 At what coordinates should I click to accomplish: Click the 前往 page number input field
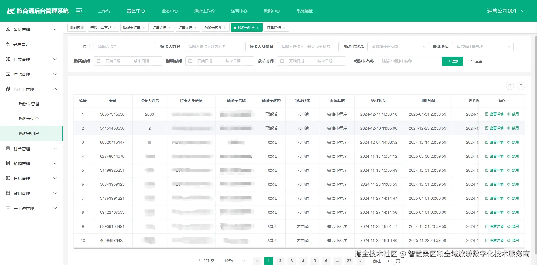[x=388, y=261]
